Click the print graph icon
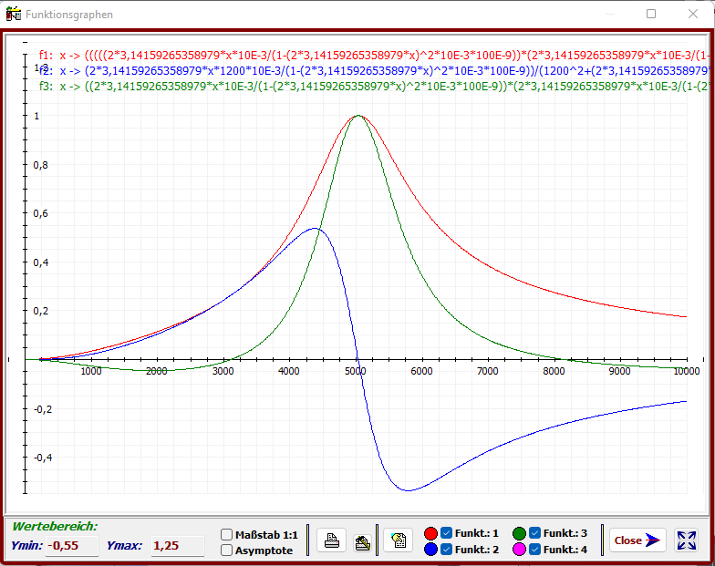The height and width of the screenshot is (566, 715). coord(333,541)
